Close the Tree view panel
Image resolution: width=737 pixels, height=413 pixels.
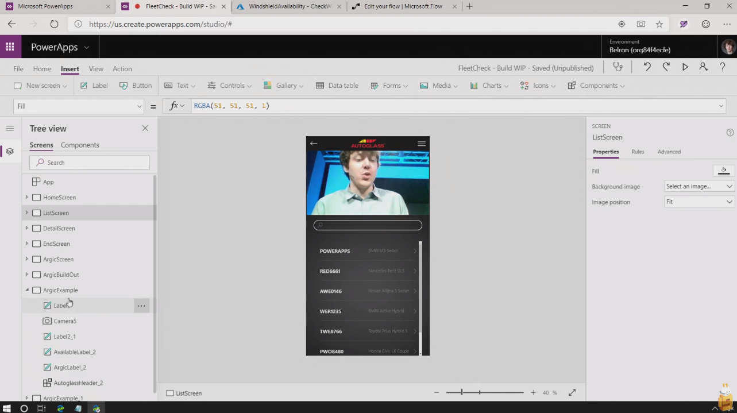(x=145, y=128)
